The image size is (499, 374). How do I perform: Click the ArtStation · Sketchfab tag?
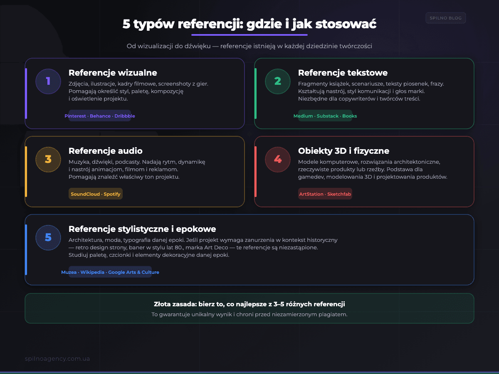325,194
